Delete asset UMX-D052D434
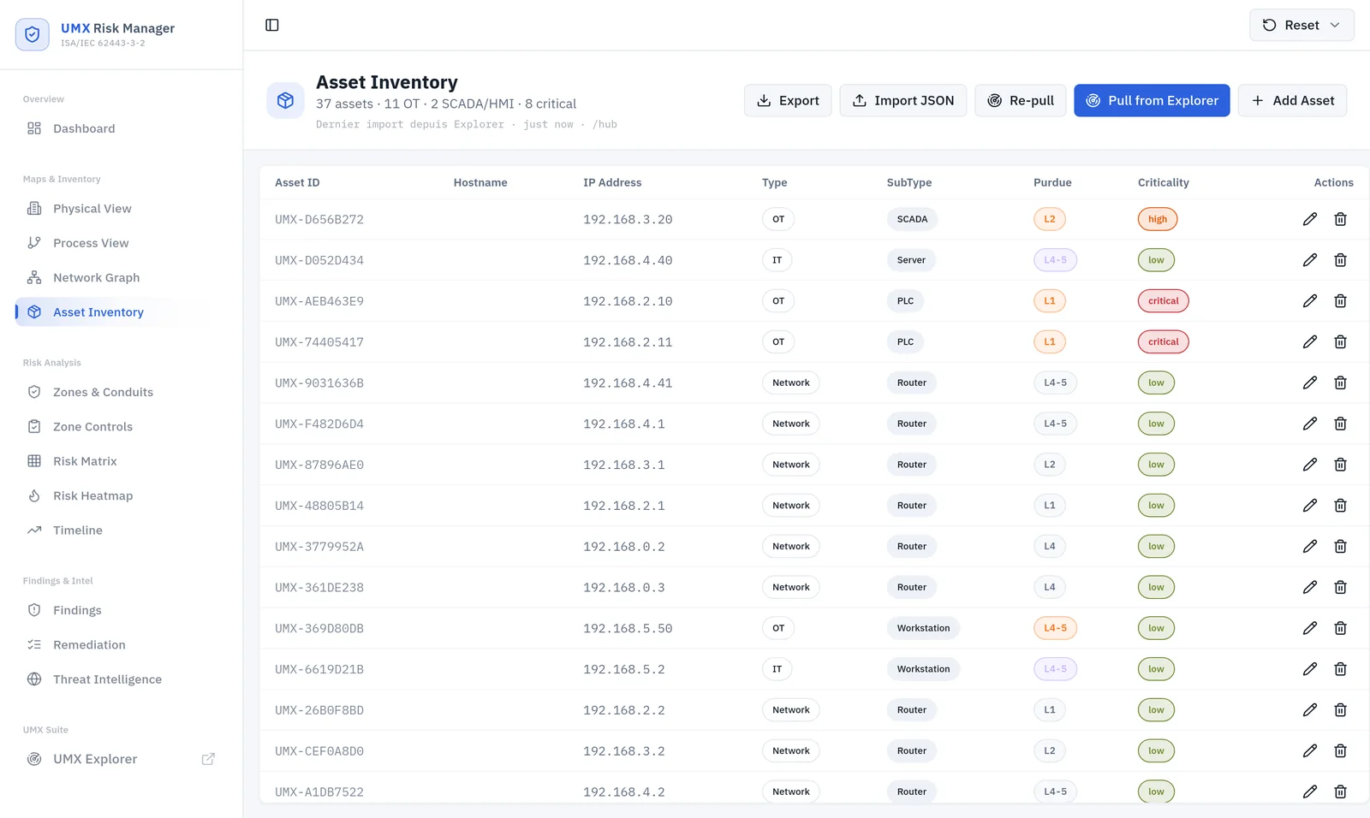 (x=1341, y=260)
